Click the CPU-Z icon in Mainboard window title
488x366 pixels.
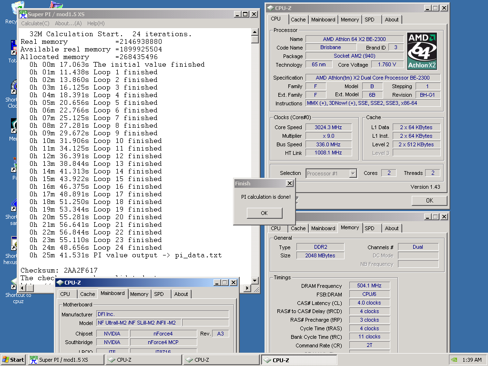point(60,283)
